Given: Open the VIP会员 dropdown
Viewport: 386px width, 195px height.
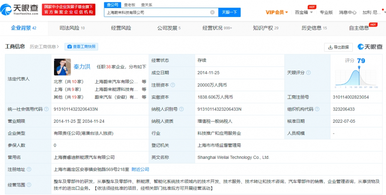Looking at the screenshot, I should click(277, 12).
